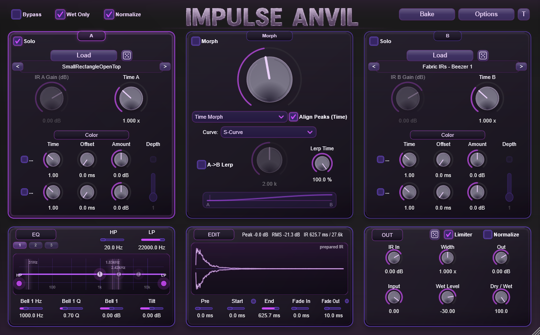
Task: Click the LP node on the EQ graph
Action: point(164,283)
